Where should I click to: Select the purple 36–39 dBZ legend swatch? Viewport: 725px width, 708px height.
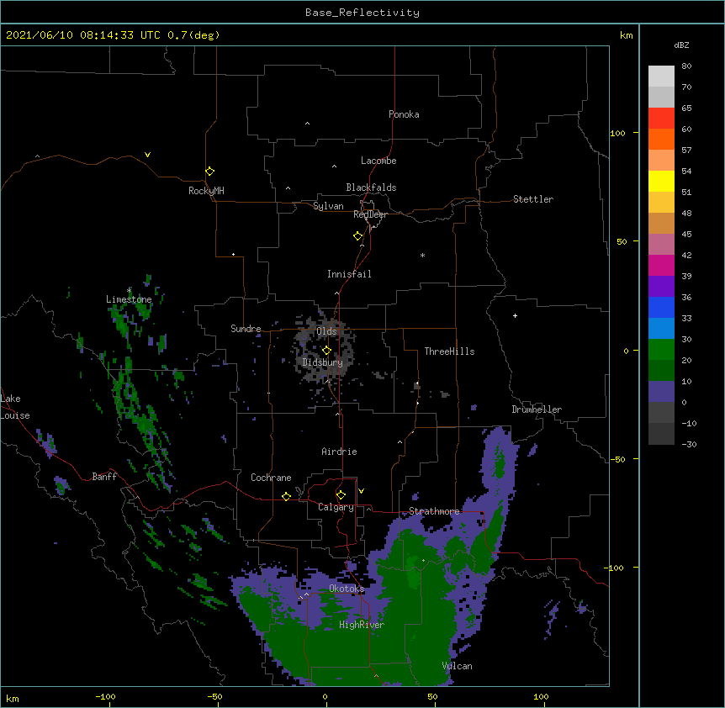(661, 287)
